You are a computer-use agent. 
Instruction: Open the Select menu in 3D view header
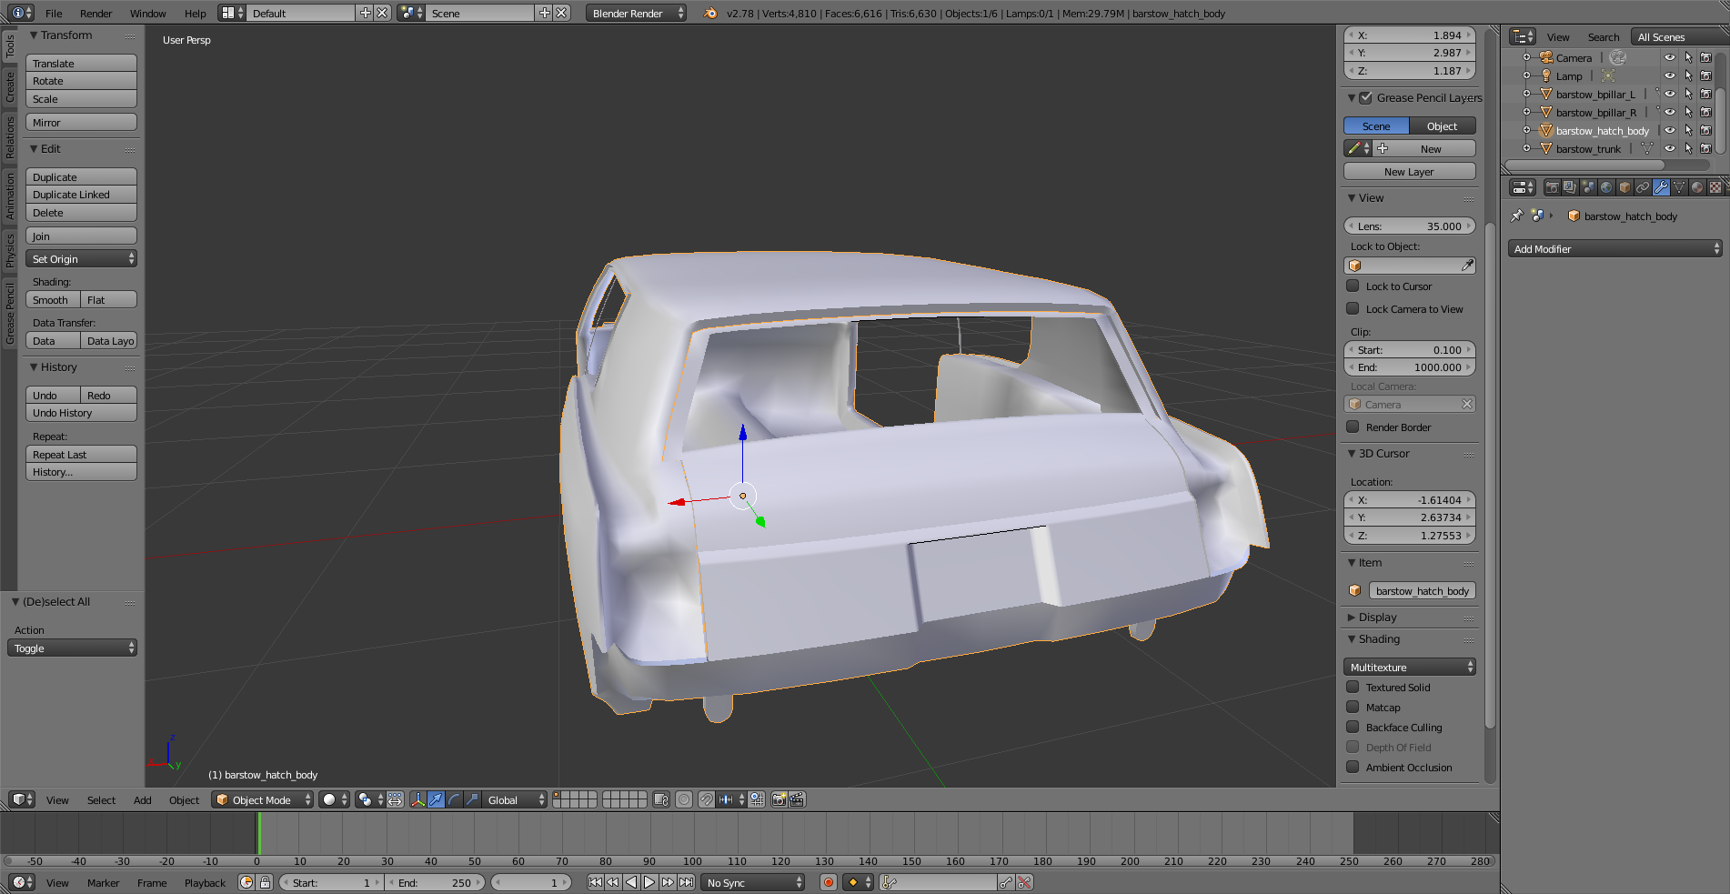tap(101, 800)
